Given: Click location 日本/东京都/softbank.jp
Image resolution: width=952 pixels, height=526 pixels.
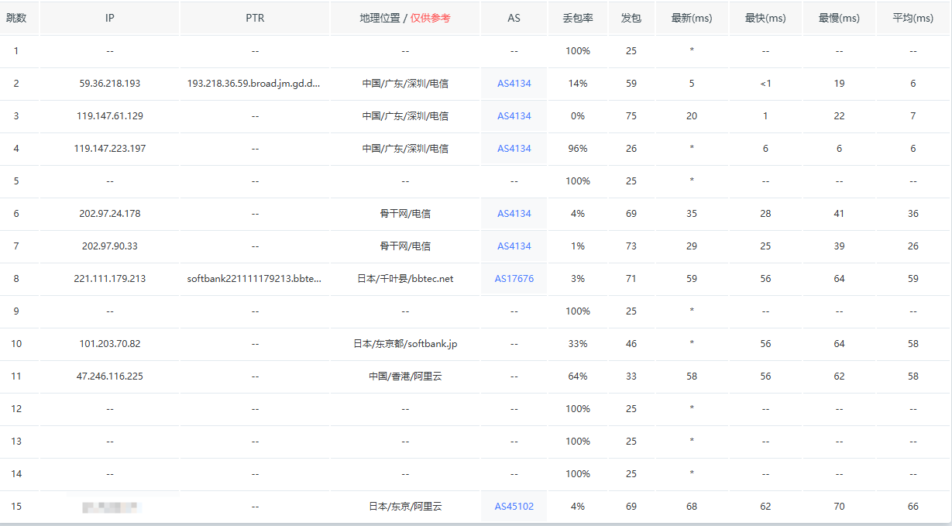Looking at the screenshot, I should click(x=405, y=344).
